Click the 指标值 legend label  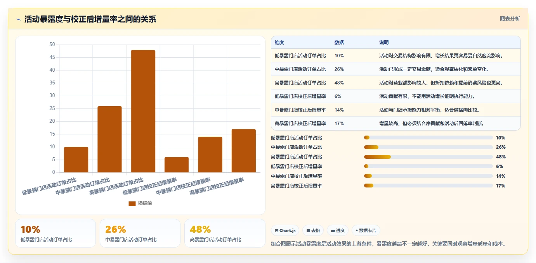[x=145, y=203]
